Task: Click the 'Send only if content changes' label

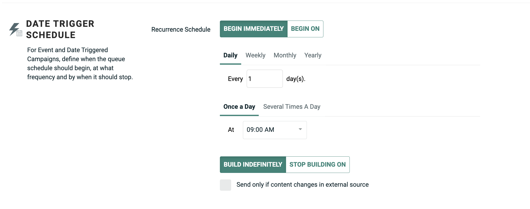Action: (302, 185)
